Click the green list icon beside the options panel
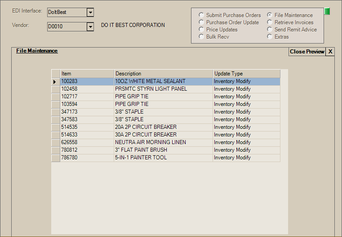Image resolution: width=342 pixels, height=237 pixels. (x=327, y=11)
